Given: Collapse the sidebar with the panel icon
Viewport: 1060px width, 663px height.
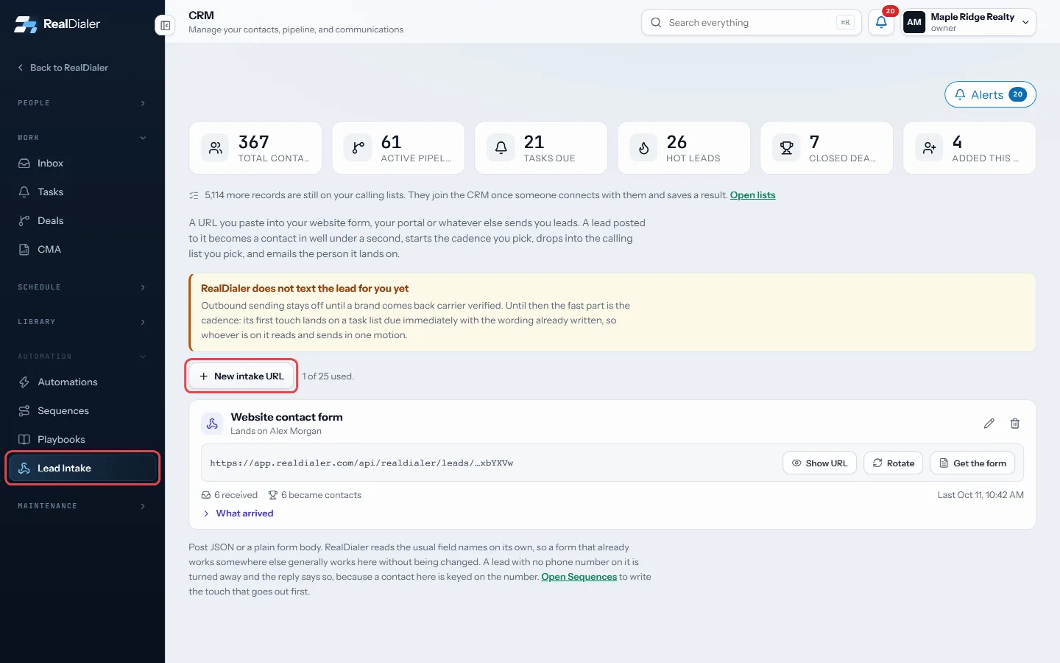Looking at the screenshot, I should click(x=165, y=26).
